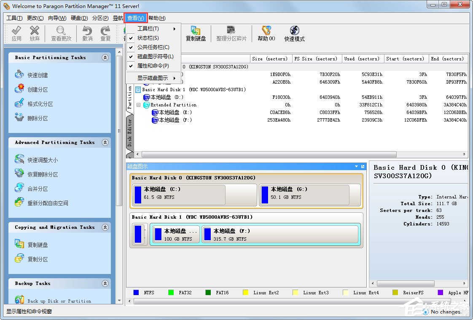Open the Tools (工具) menu

click(x=14, y=18)
